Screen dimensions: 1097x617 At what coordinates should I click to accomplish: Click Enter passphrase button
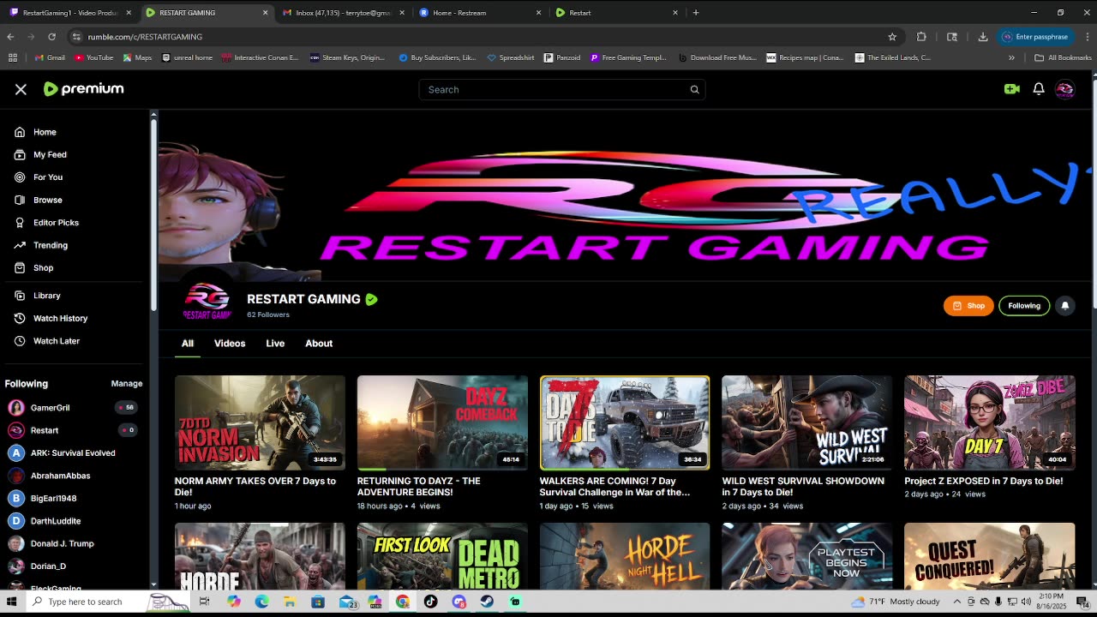pos(1034,37)
